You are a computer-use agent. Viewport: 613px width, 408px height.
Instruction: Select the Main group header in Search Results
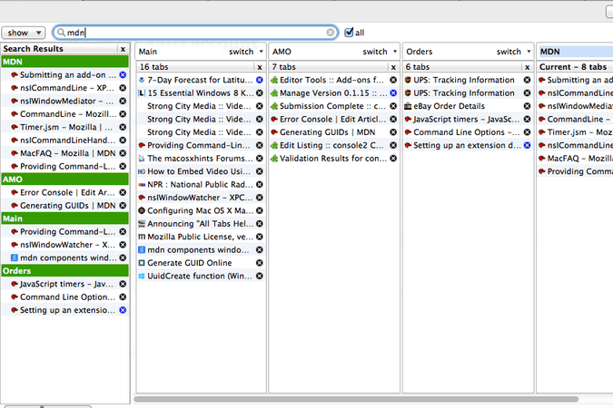pos(64,219)
